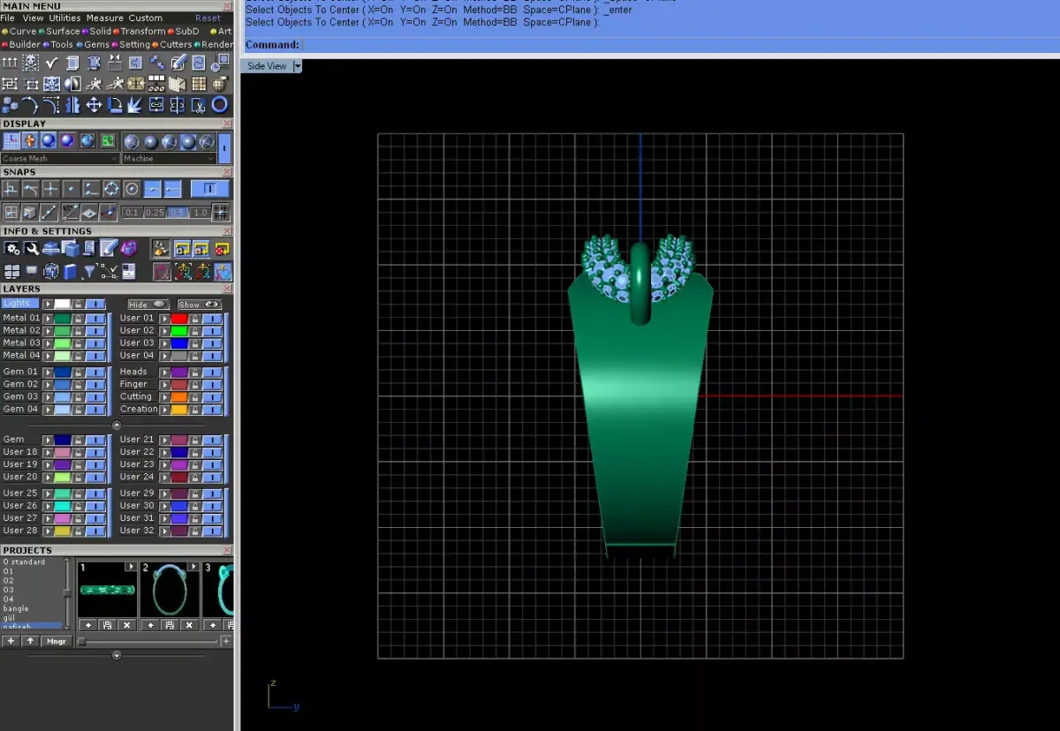Open the Measure menu
Viewport: 1060px width, 731px height.
[105, 18]
